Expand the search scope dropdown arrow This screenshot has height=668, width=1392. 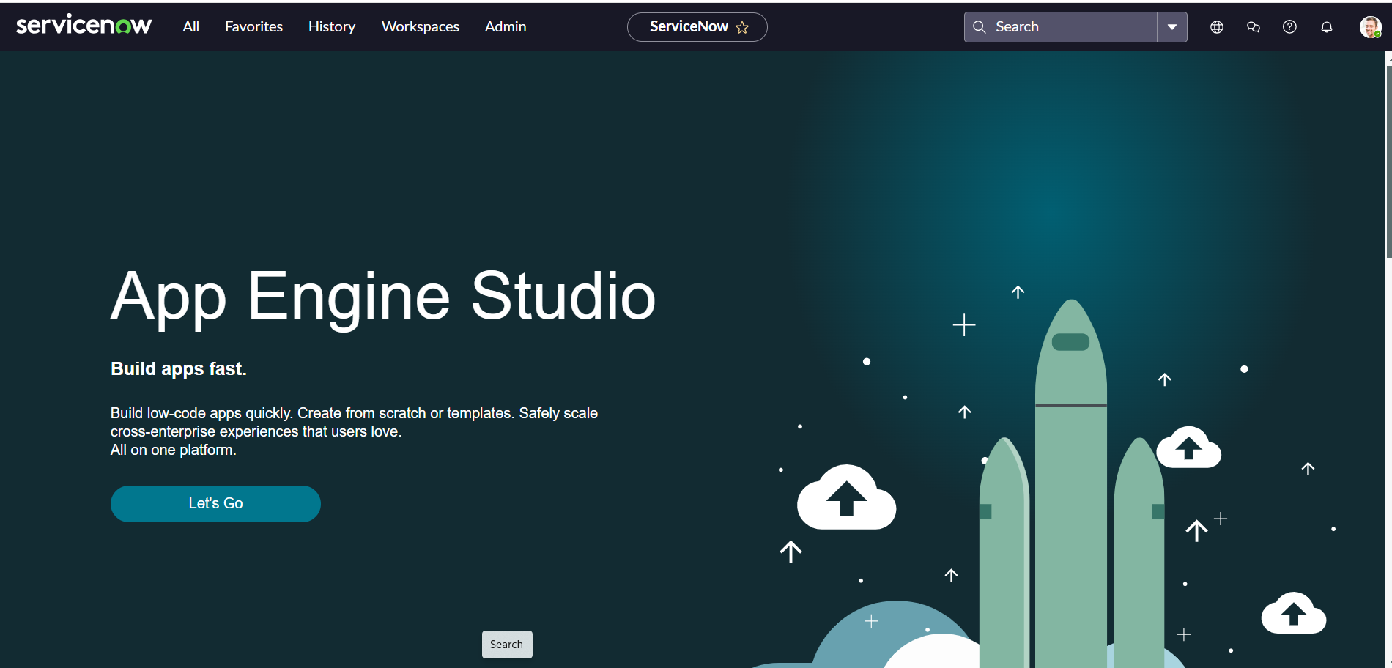tap(1171, 27)
